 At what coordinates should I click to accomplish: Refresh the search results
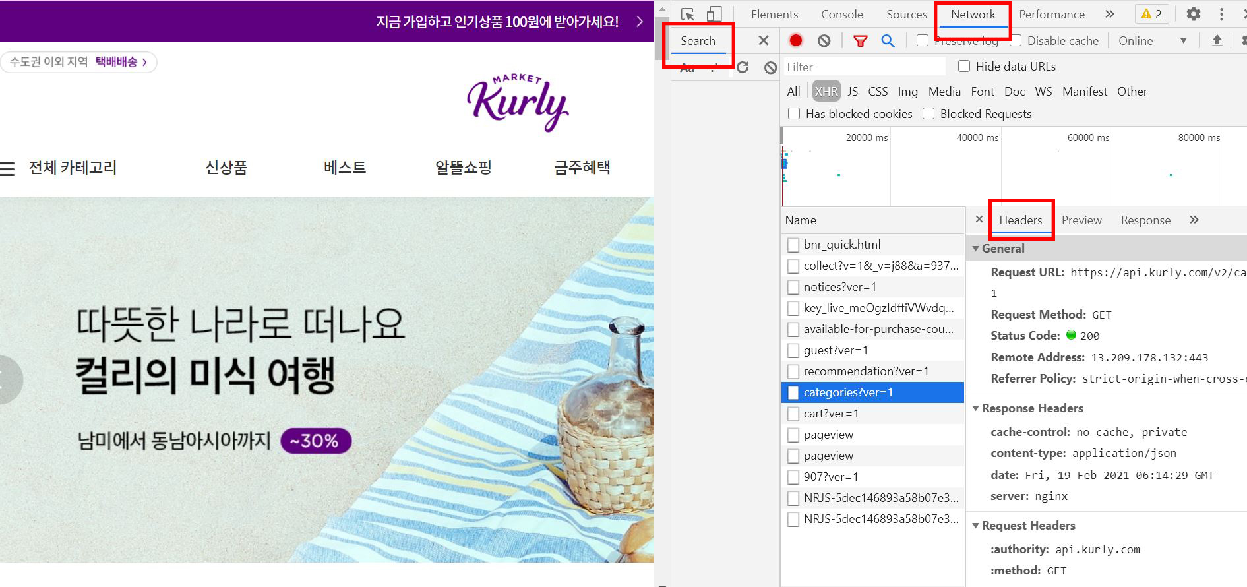(743, 67)
